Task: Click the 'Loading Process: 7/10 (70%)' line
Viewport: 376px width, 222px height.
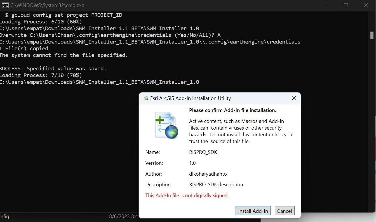Action: coord(41,75)
